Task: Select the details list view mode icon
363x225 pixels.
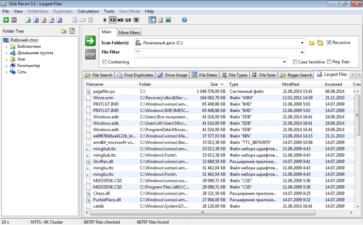Action: tap(152, 20)
